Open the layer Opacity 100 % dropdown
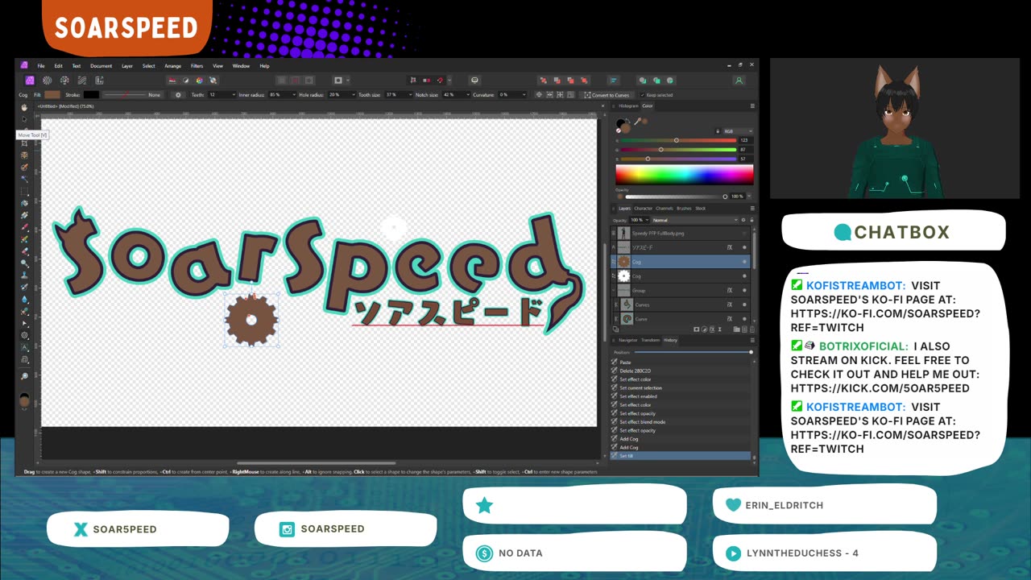Image resolution: width=1031 pixels, height=580 pixels. pyautogui.click(x=645, y=220)
